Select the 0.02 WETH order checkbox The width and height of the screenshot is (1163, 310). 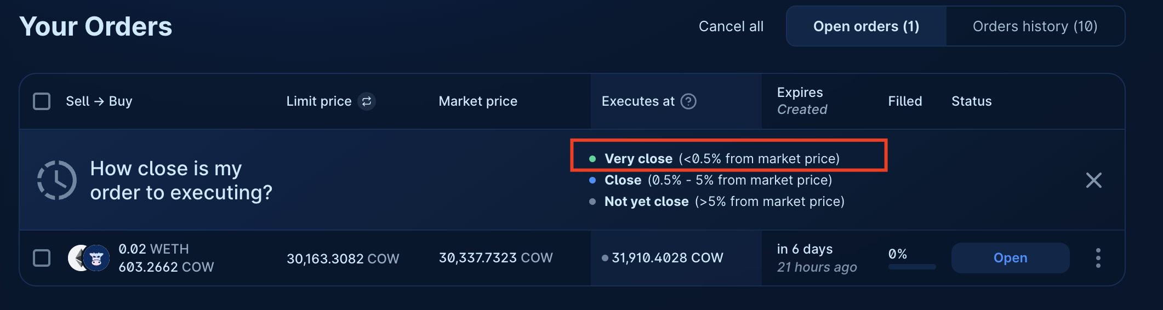(x=42, y=258)
